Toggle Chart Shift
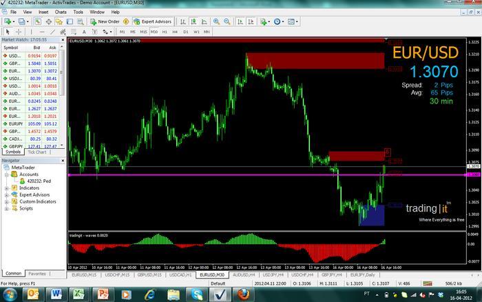482x302 pixels. tap(251, 21)
